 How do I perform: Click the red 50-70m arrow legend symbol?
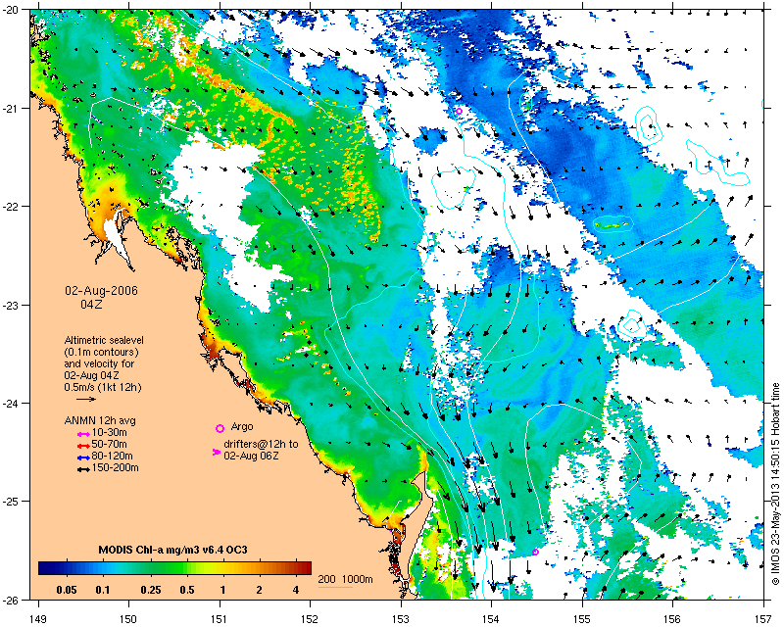(x=83, y=446)
